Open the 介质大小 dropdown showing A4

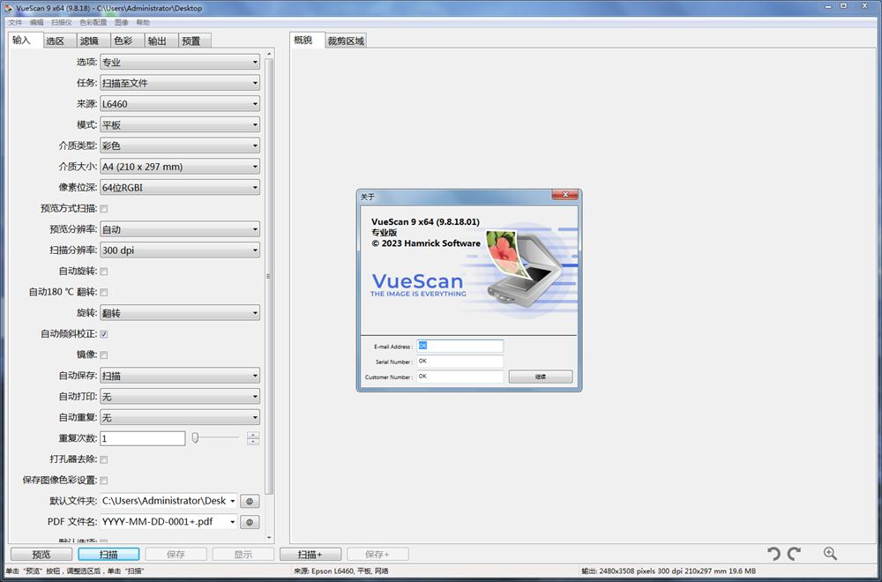click(180, 167)
